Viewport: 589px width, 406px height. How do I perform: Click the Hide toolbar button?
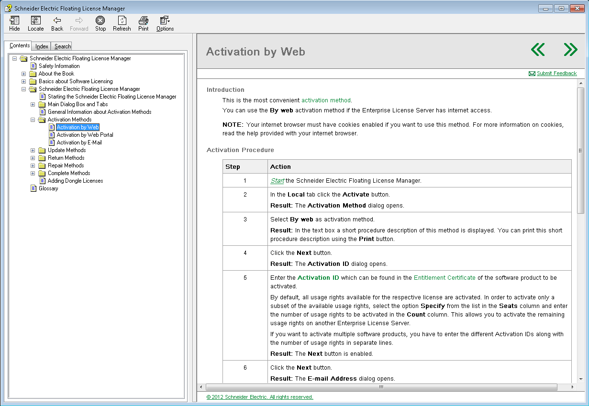(14, 23)
